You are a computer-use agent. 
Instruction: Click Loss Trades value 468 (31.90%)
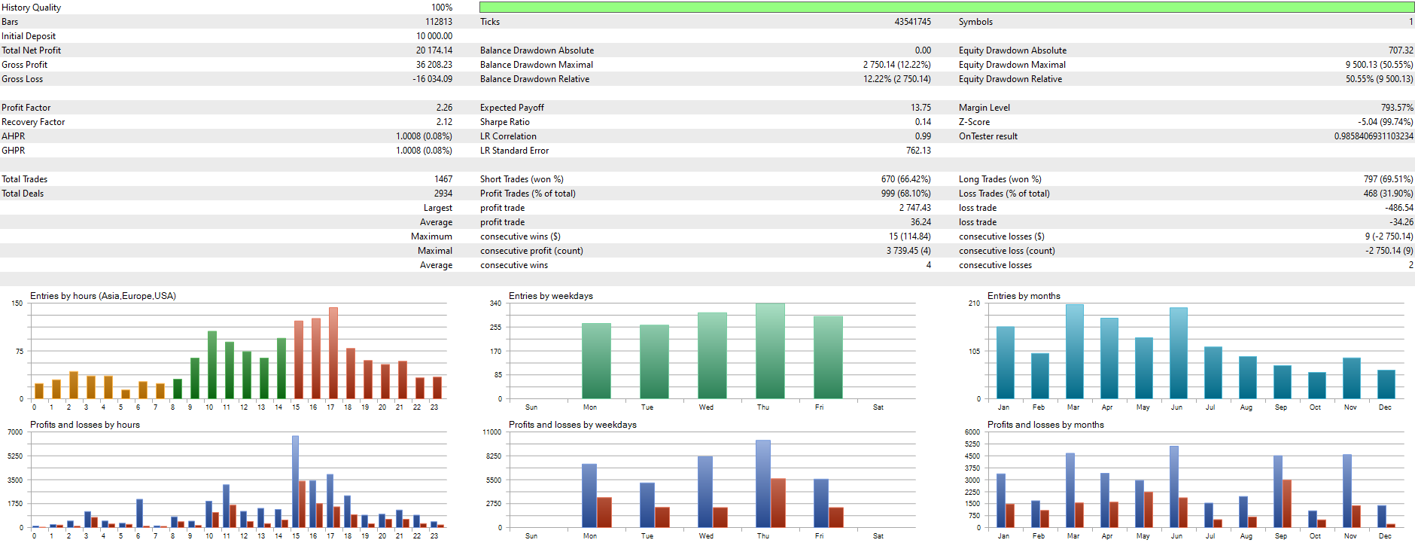point(1388,194)
